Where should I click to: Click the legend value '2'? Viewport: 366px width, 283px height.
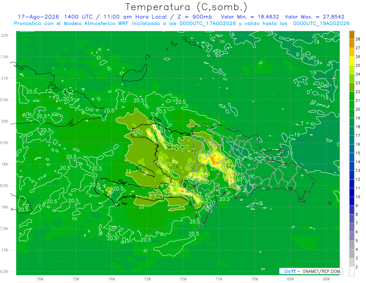point(357,267)
